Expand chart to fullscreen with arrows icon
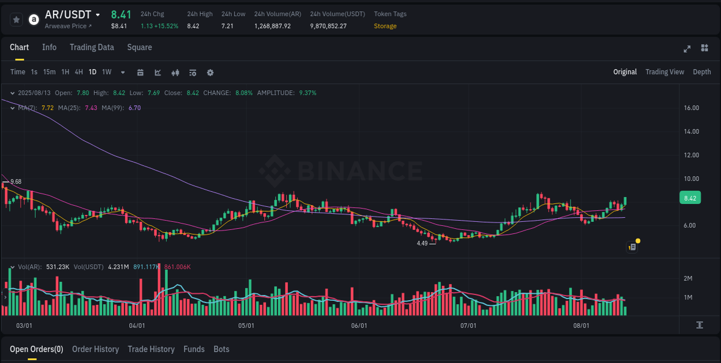The width and height of the screenshot is (721, 363). tap(687, 49)
